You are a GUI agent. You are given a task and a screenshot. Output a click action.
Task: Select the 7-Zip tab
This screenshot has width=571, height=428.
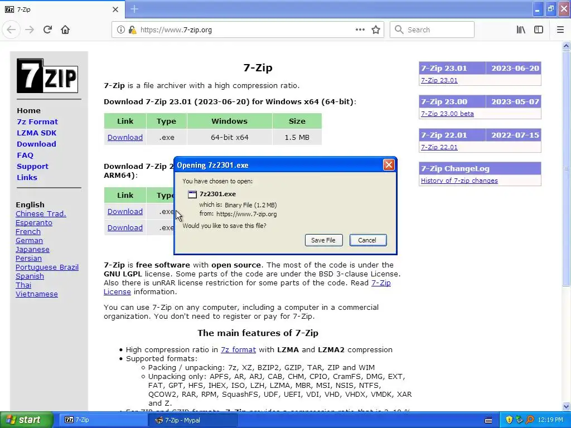[62, 9]
